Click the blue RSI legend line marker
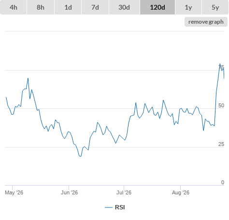 coord(109,207)
